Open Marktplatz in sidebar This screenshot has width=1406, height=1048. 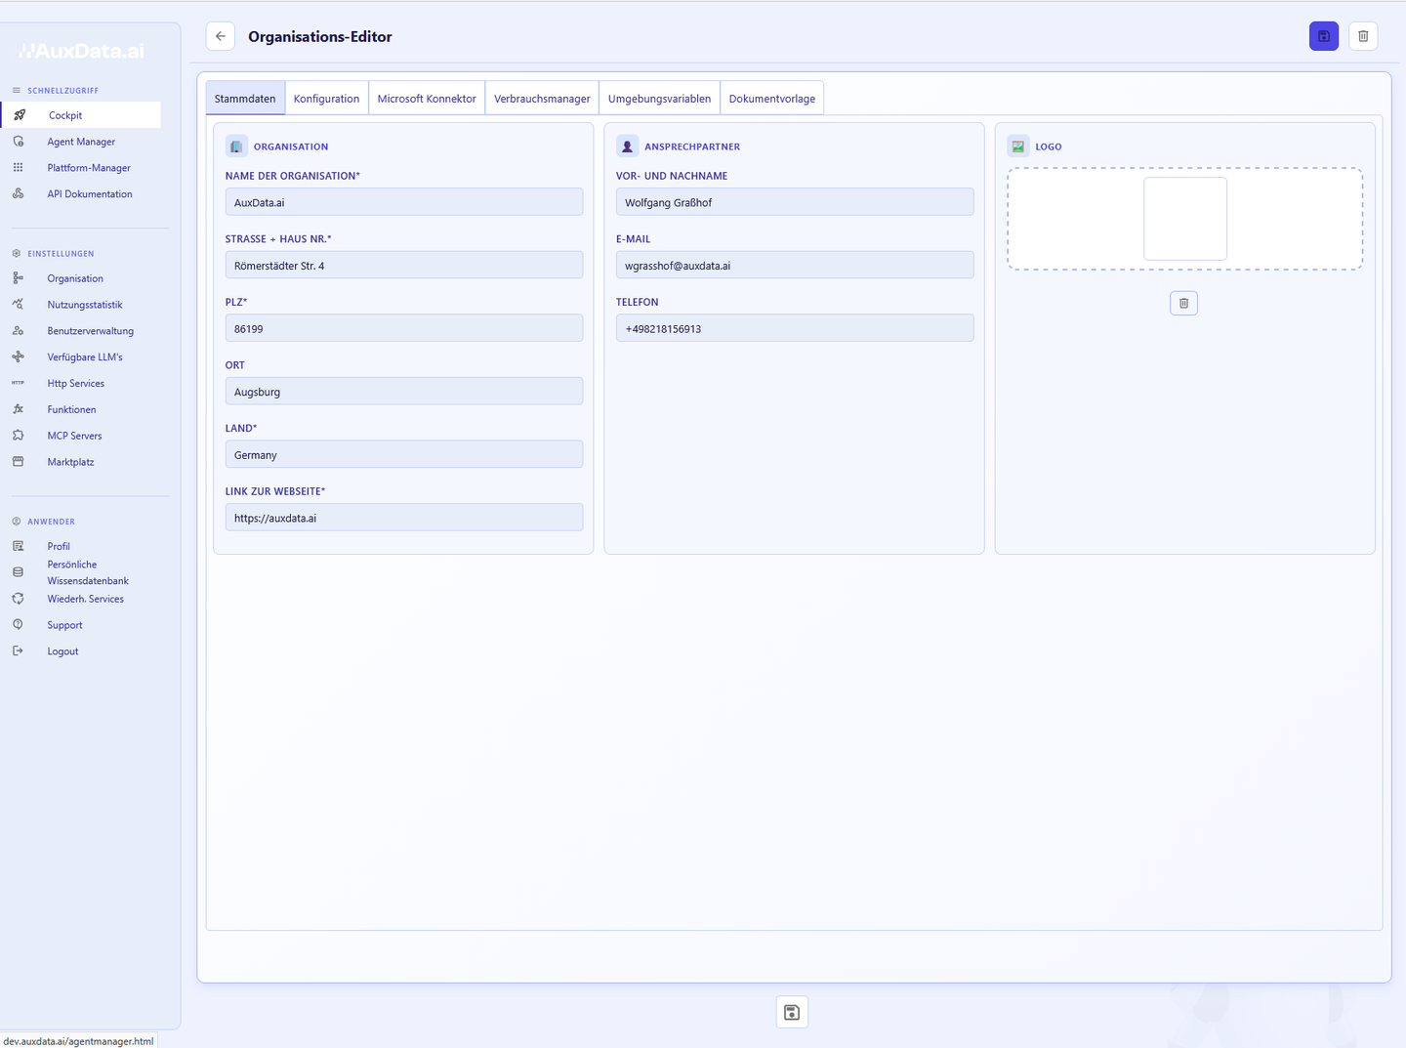point(71,462)
